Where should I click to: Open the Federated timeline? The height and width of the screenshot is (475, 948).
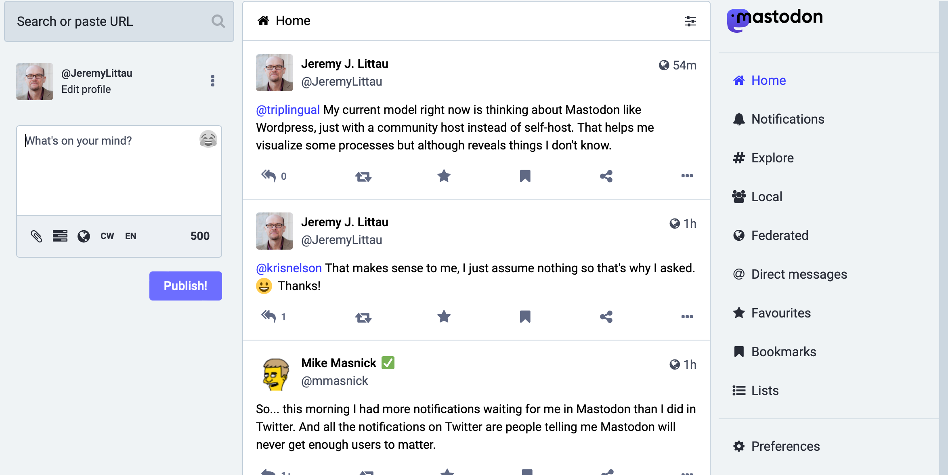pyautogui.click(x=779, y=235)
